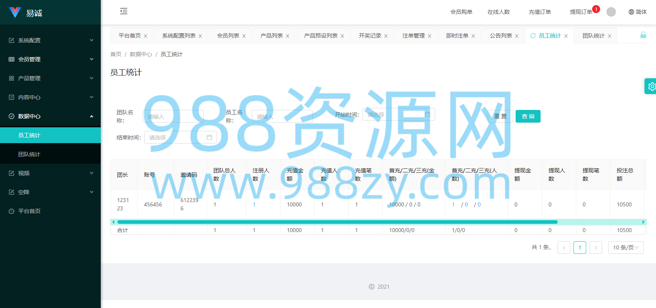
Task: Expand the 系统配置 sidebar menu
Action: point(50,40)
